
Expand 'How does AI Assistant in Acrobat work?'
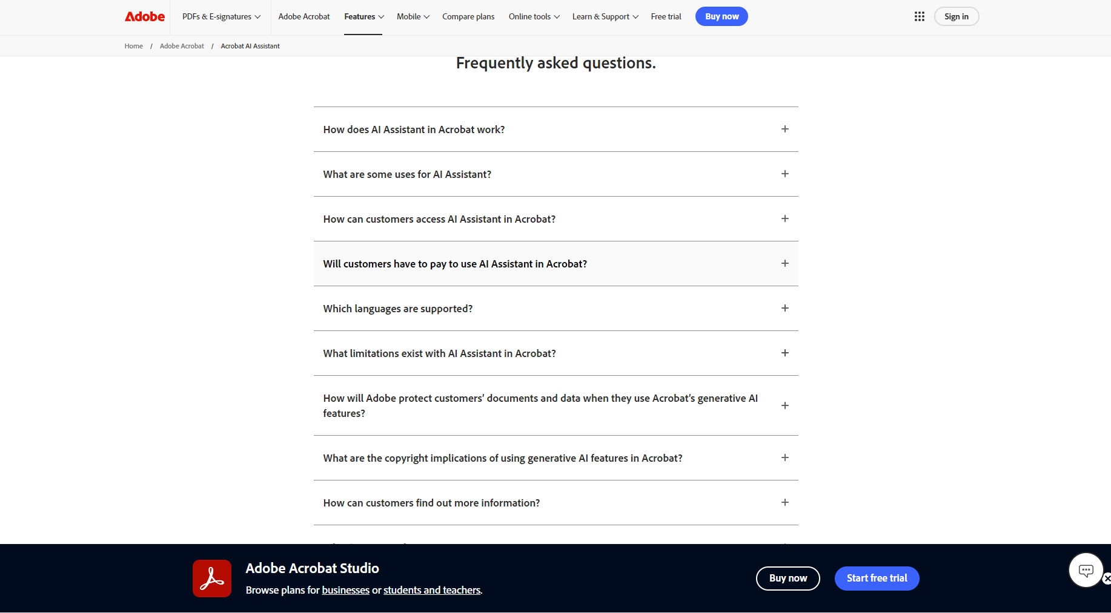click(x=414, y=129)
